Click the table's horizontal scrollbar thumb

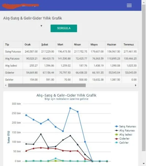coord(47,85)
